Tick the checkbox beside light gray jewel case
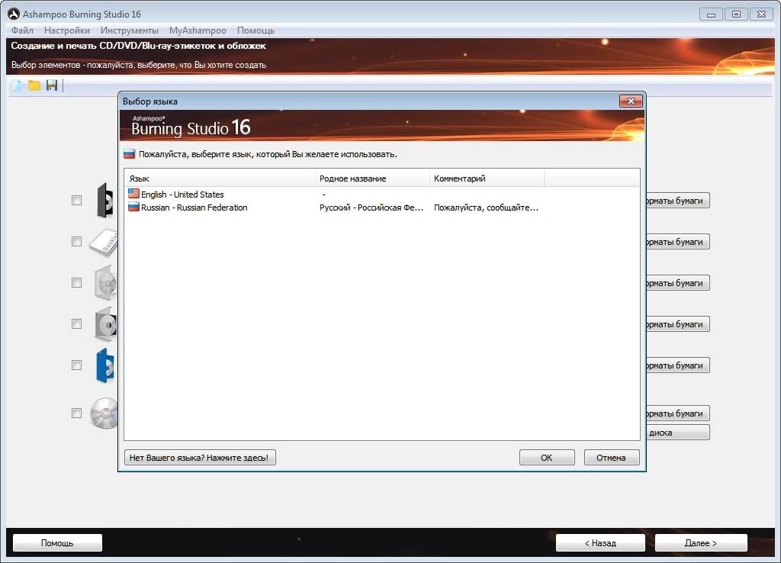This screenshot has height=563, width=781. (76, 283)
